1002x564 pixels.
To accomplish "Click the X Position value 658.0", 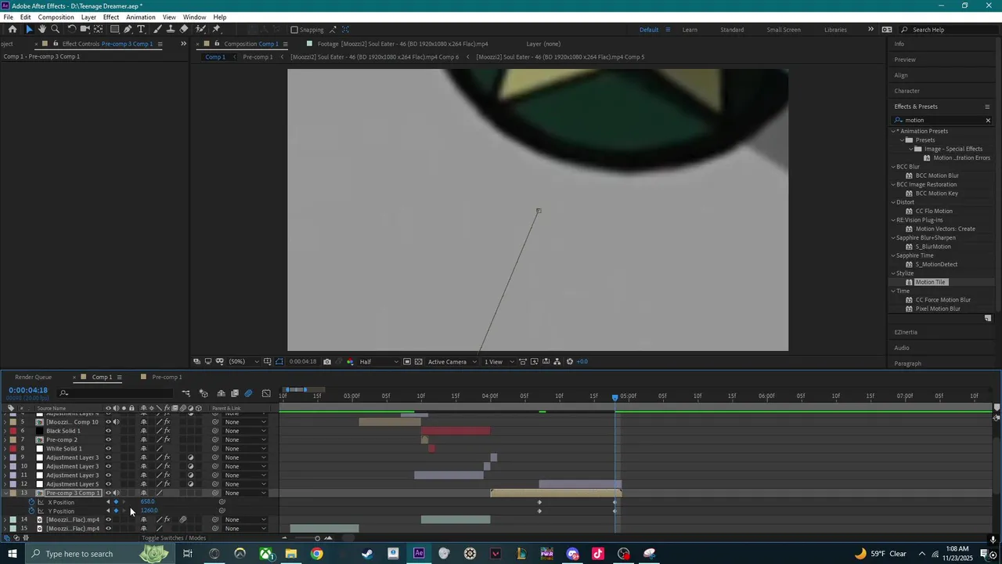I will [147, 501].
